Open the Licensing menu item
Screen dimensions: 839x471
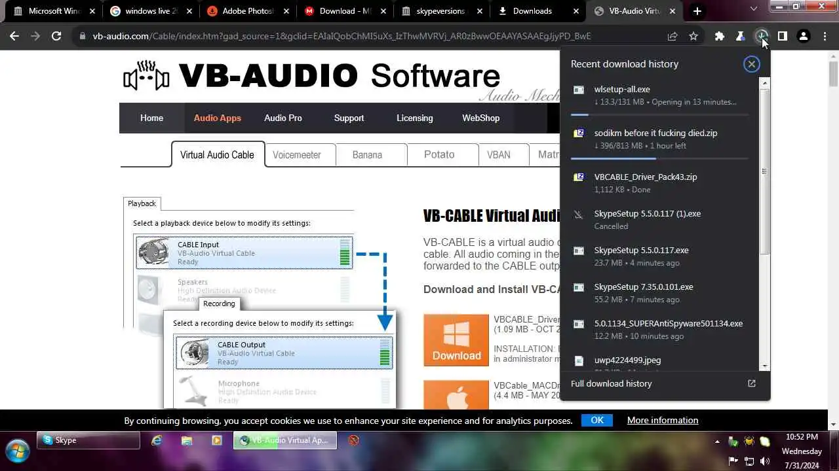tap(414, 118)
